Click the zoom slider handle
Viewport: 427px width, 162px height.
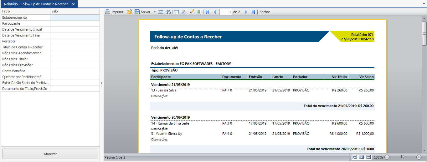pyautogui.click(x=403, y=157)
